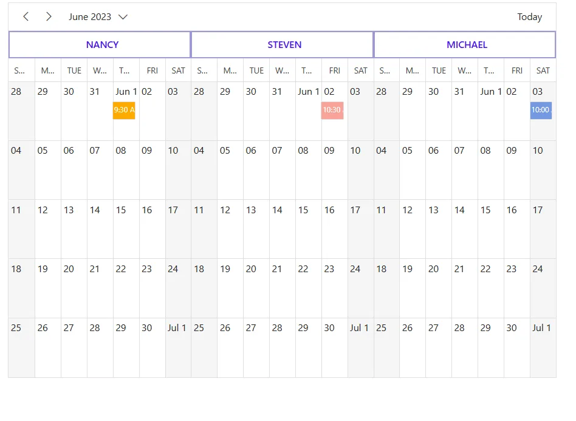The width and height of the screenshot is (576, 421).
Task: Select date 26 in Nancy's calendar
Action: (48, 348)
